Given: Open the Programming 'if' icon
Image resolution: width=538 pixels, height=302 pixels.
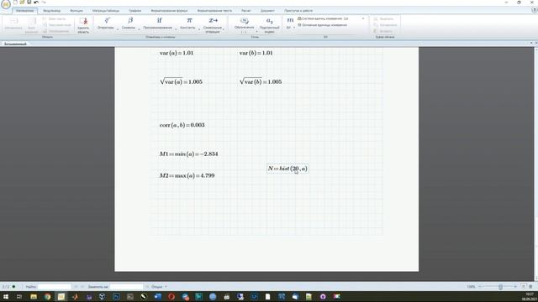Looking at the screenshot, I should click(159, 20).
